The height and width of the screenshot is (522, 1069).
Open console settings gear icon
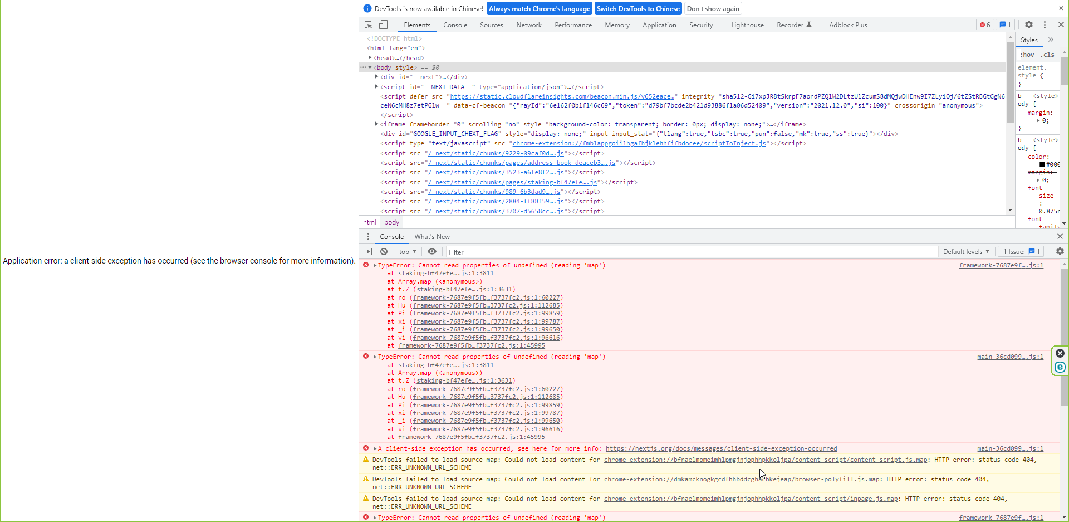pyautogui.click(x=1060, y=252)
